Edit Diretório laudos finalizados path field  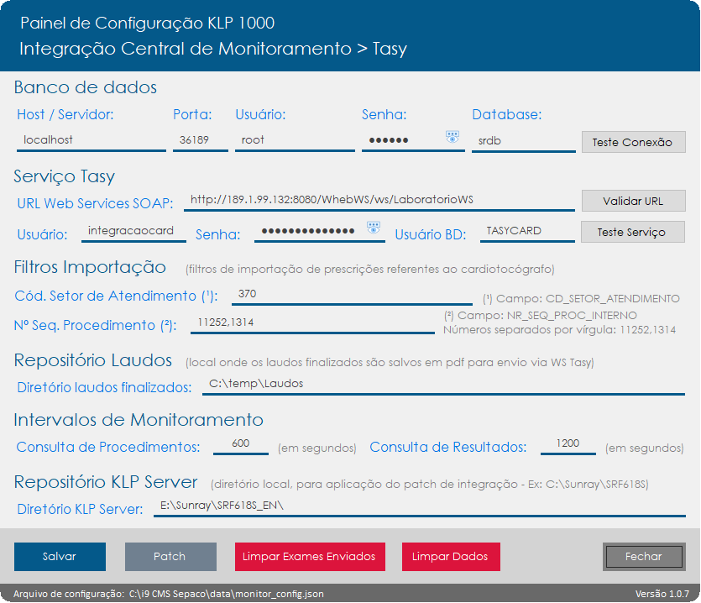click(443, 385)
